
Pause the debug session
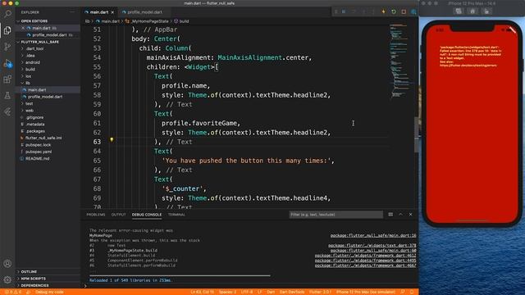pyautogui.click(x=344, y=12)
